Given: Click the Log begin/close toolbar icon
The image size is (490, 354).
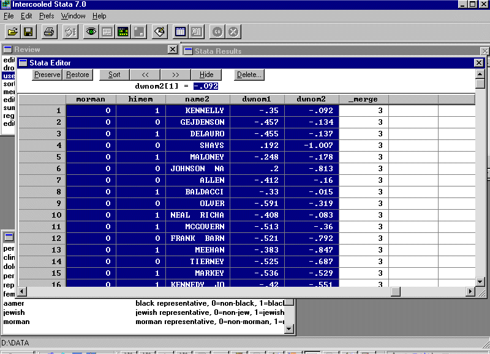Looking at the screenshot, I should 70,32.
